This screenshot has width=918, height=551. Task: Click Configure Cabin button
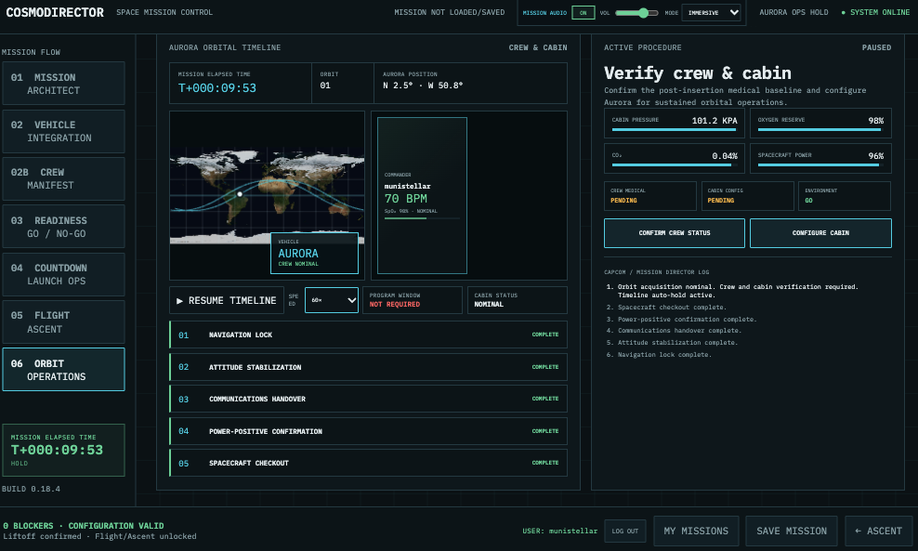click(x=820, y=233)
